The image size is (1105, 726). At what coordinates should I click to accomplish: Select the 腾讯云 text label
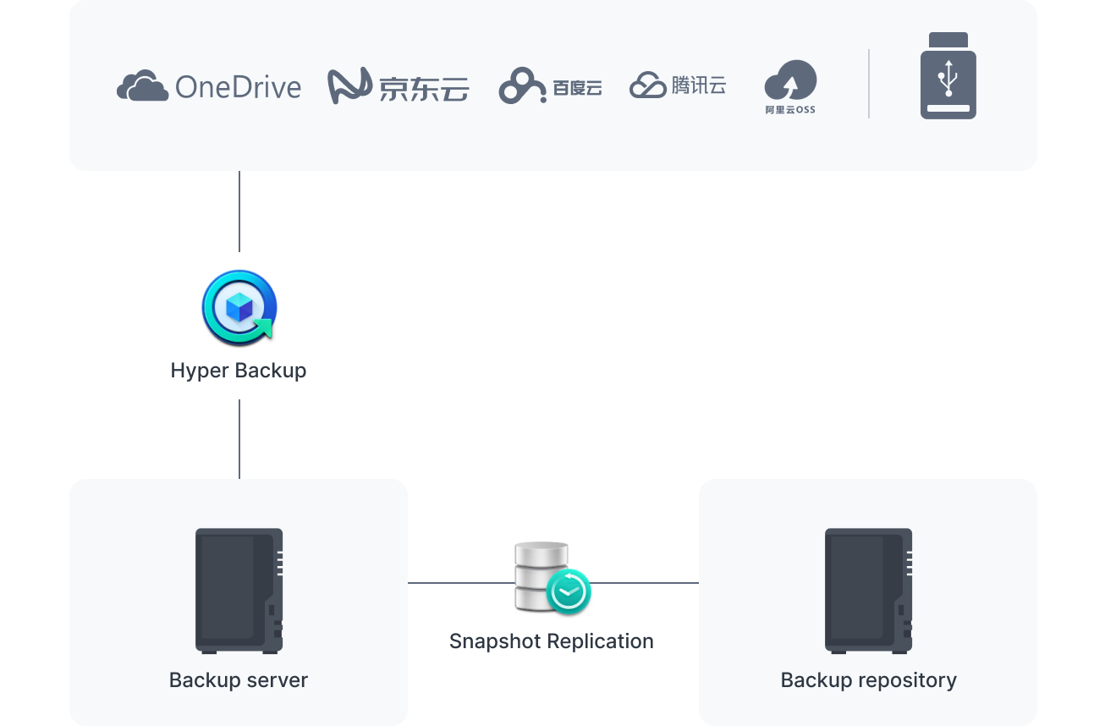(699, 85)
